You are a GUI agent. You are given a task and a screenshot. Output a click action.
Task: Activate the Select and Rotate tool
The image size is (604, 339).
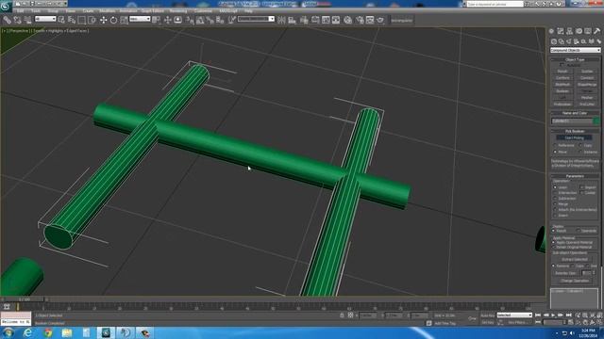point(113,20)
